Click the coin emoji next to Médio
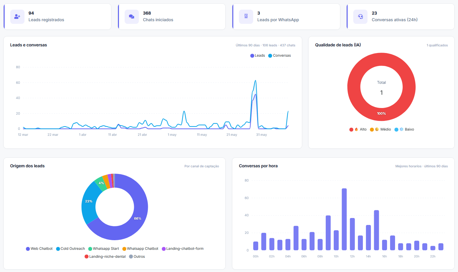Viewport: 458px width, 272px height. 377,129
